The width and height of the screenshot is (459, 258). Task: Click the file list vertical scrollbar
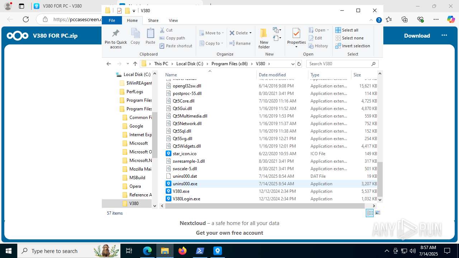380,179
